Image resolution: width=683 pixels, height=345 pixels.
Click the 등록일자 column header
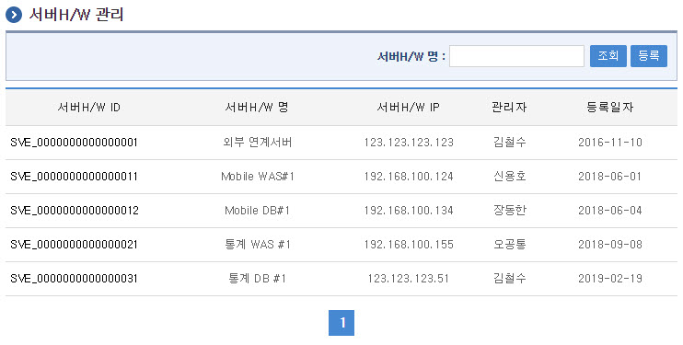click(609, 107)
